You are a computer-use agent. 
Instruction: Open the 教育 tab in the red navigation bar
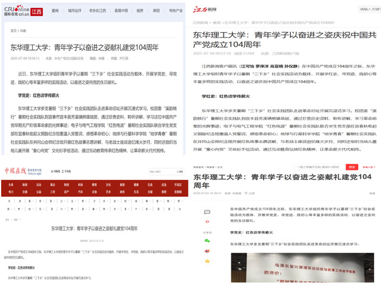(94, 185)
